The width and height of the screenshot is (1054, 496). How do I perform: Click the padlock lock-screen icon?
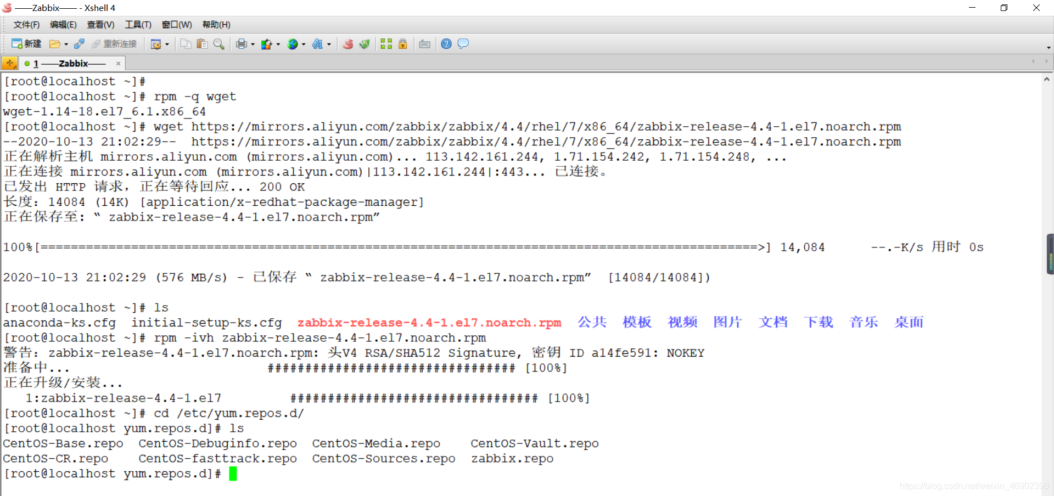pyautogui.click(x=402, y=44)
